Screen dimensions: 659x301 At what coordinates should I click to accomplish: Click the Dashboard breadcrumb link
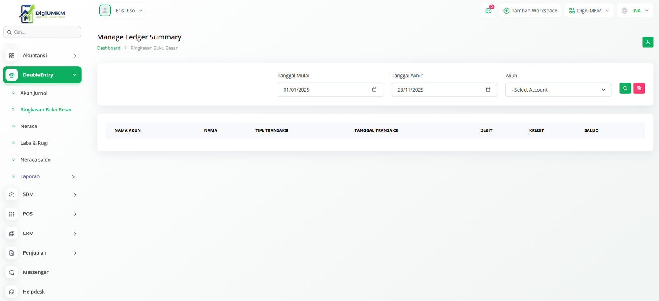click(109, 48)
